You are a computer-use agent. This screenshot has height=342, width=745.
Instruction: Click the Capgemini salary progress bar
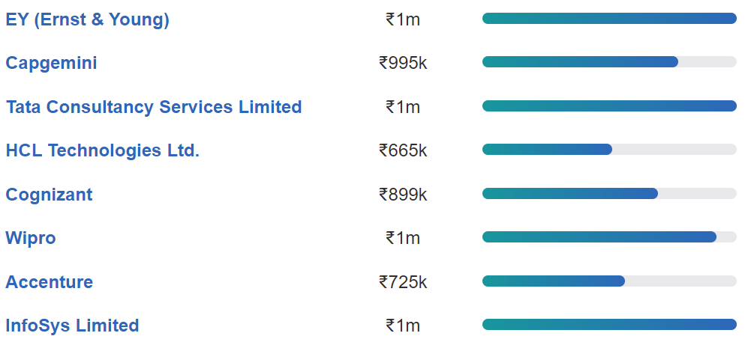(610, 62)
